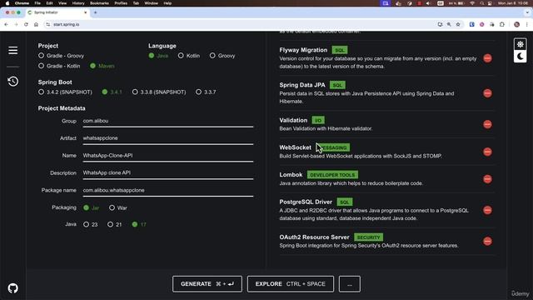The width and height of the screenshot is (533, 300).
Task: Click the OAuth2 Resource Server title
Action: (x=314, y=237)
